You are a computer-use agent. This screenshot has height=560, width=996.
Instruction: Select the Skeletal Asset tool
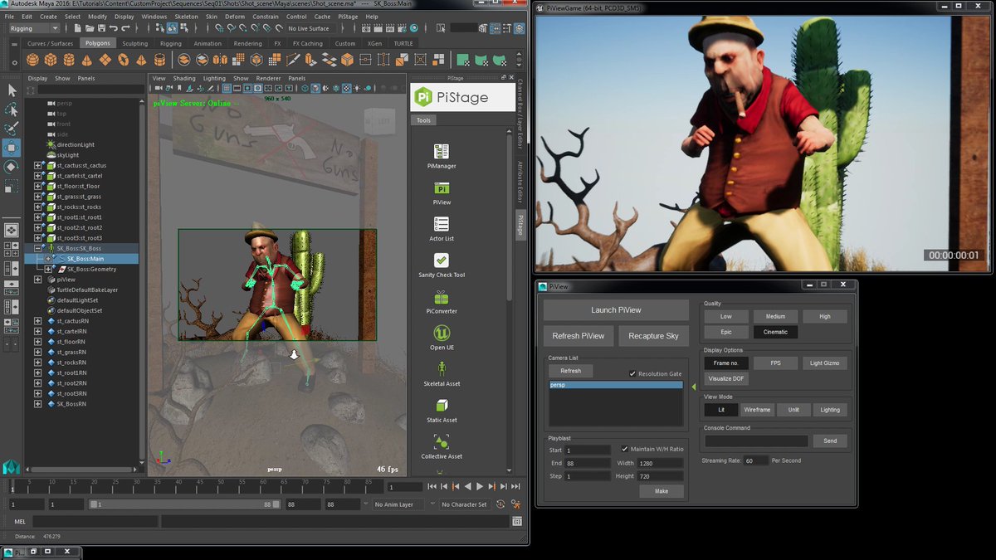(x=442, y=369)
